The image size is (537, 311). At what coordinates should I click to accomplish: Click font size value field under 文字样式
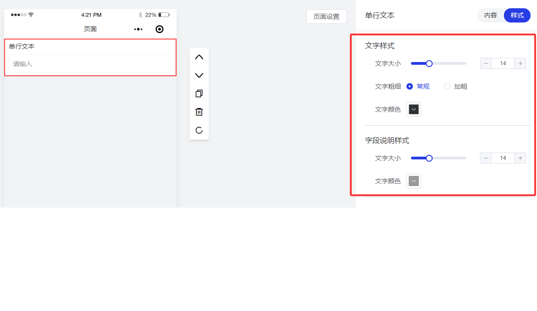(x=503, y=63)
